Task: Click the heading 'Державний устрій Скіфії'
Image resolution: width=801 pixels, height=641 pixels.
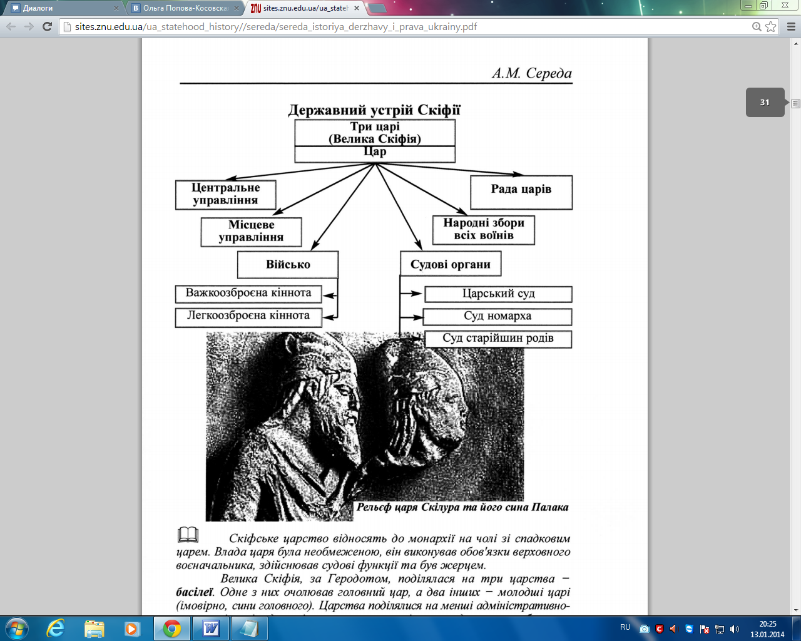Action: tap(374, 110)
